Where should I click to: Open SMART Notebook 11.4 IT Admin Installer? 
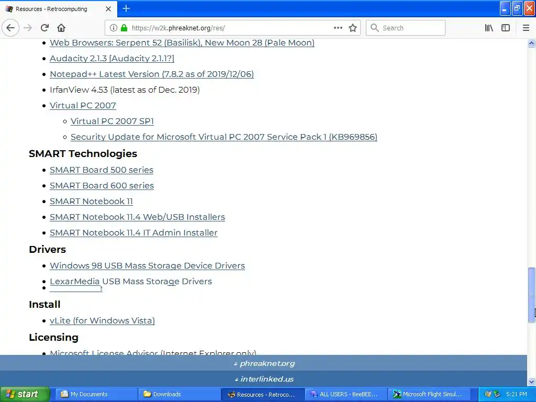[x=133, y=233]
